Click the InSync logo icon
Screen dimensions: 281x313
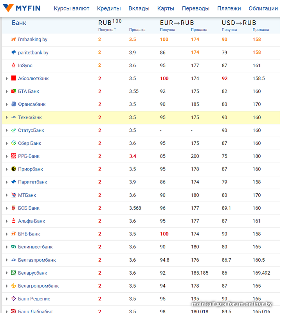pyautogui.click(x=14, y=65)
